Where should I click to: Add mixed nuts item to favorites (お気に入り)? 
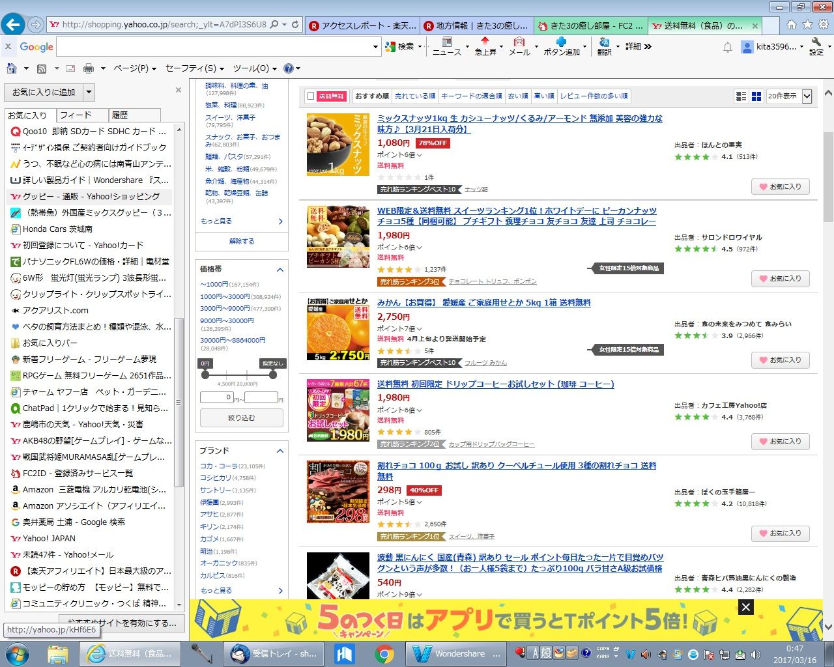click(780, 187)
